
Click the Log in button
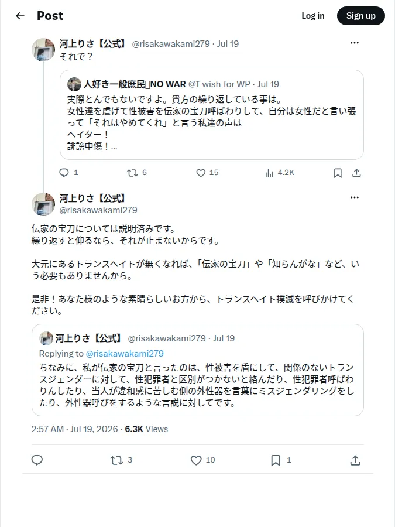pos(312,16)
